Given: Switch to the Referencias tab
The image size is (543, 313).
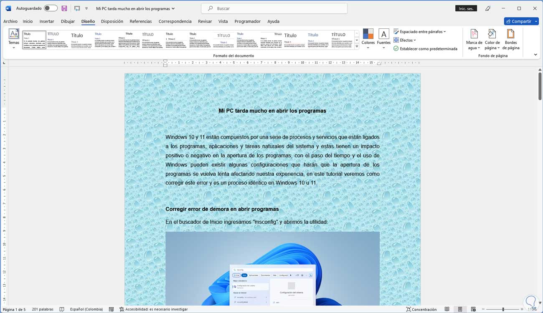Looking at the screenshot, I should pos(141,21).
